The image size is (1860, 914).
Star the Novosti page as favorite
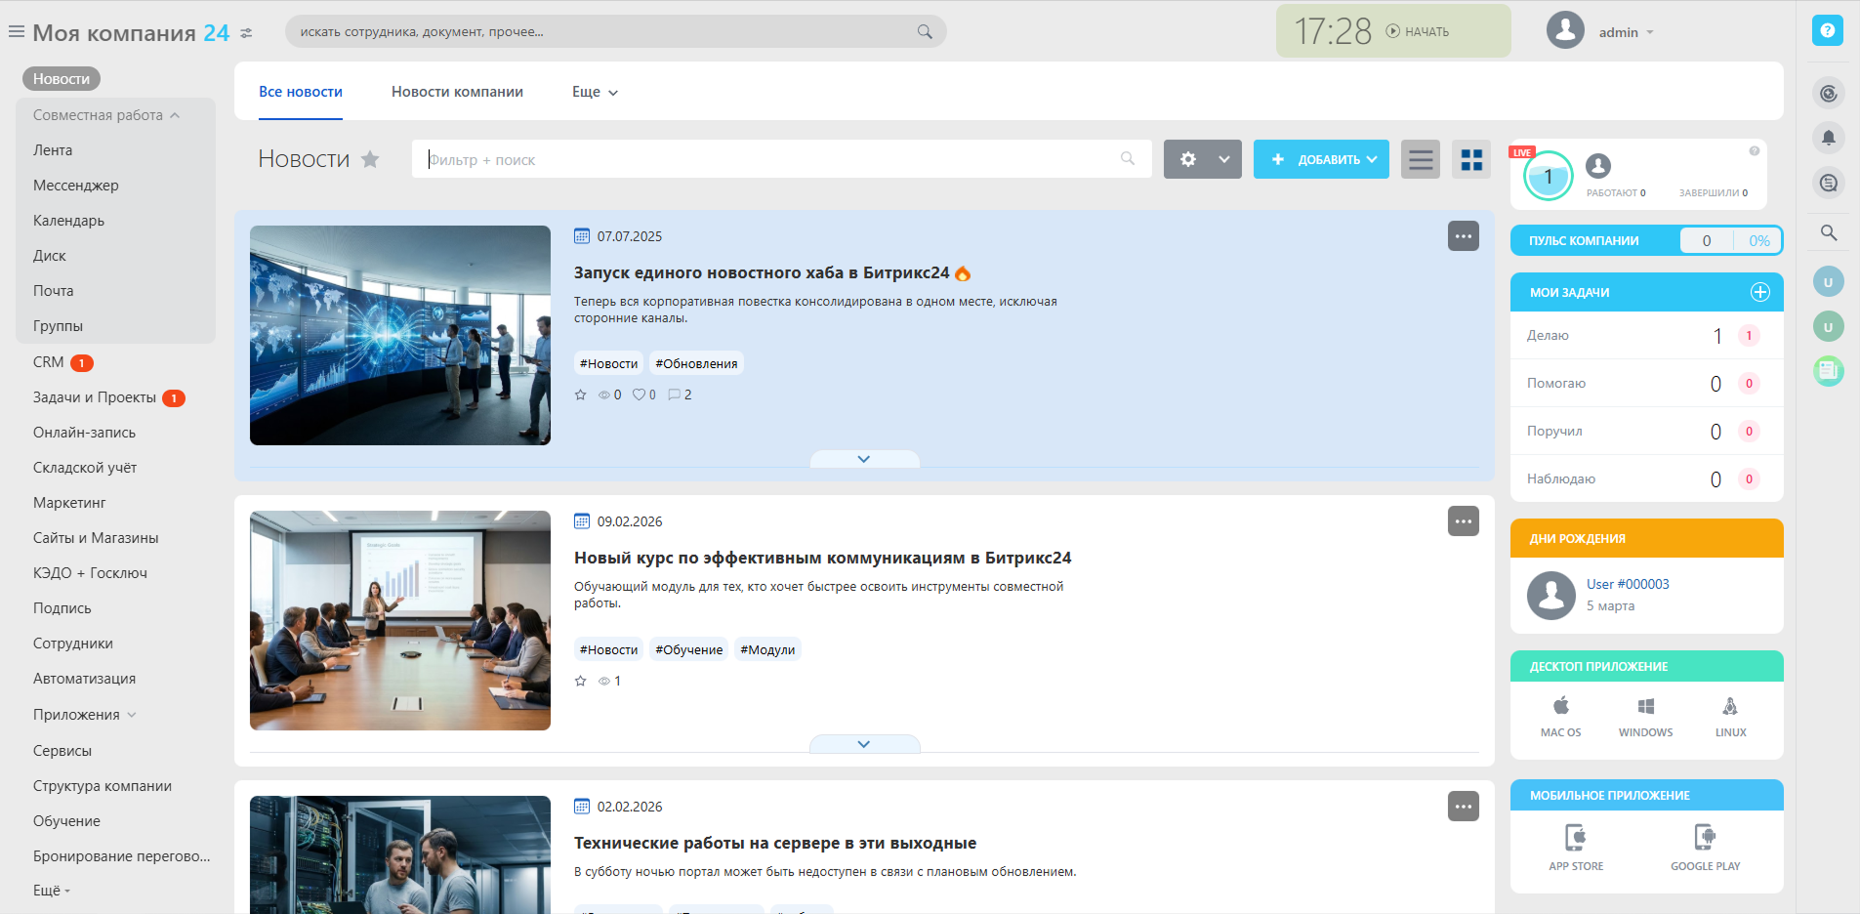370,159
